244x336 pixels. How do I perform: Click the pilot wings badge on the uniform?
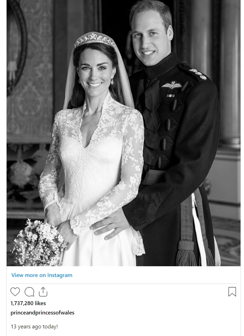[x=172, y=85]
